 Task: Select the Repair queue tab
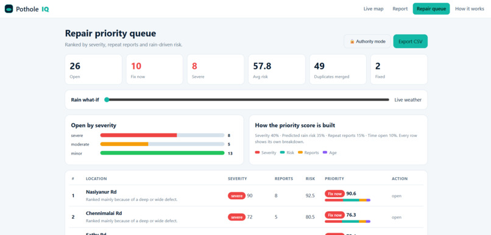(431, 9)
